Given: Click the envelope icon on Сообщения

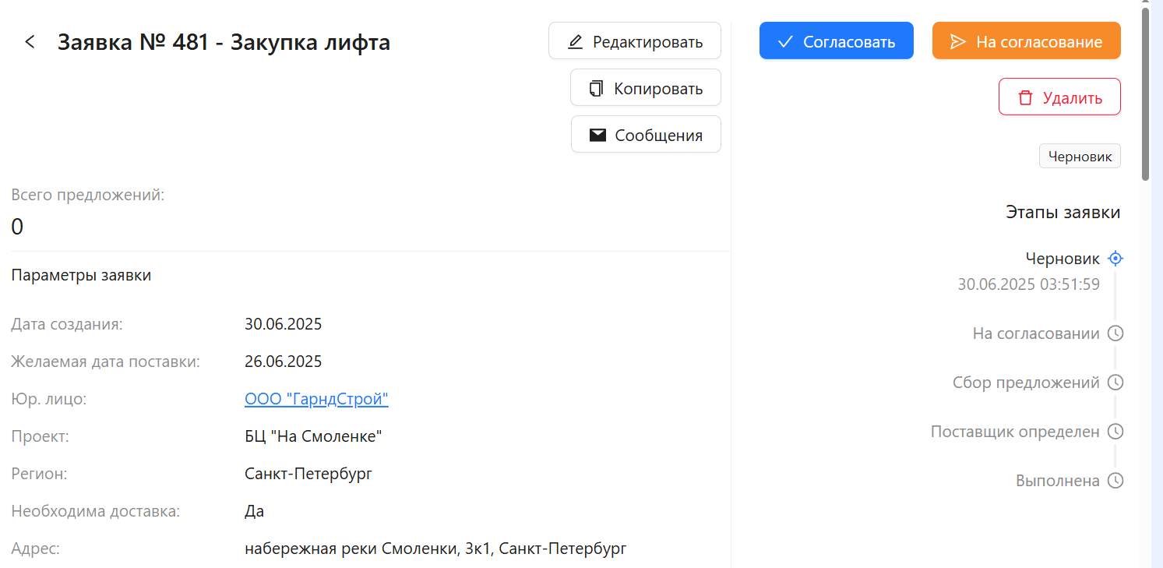Looking at the screenshot, I should click(x=597, y=135).
